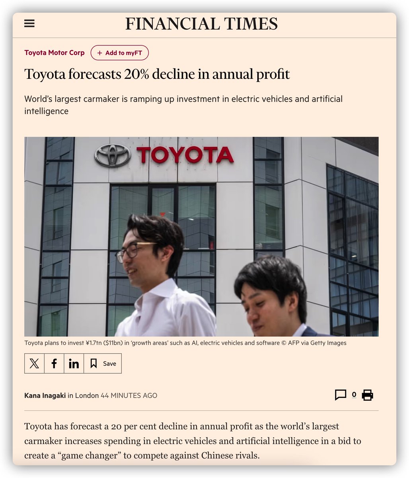Click the Toyota building article photo

[x=201, y=237]
